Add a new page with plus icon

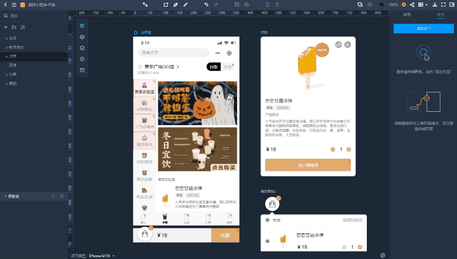coord(5,27)
